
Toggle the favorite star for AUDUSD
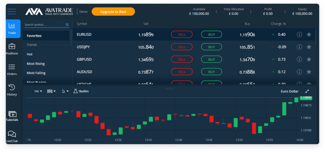pos(309,72)
